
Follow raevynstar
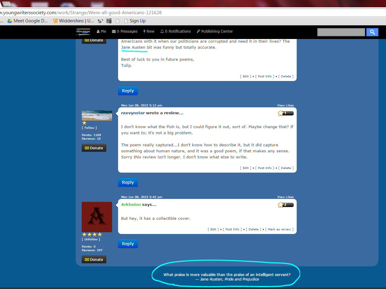pos(89,128)
